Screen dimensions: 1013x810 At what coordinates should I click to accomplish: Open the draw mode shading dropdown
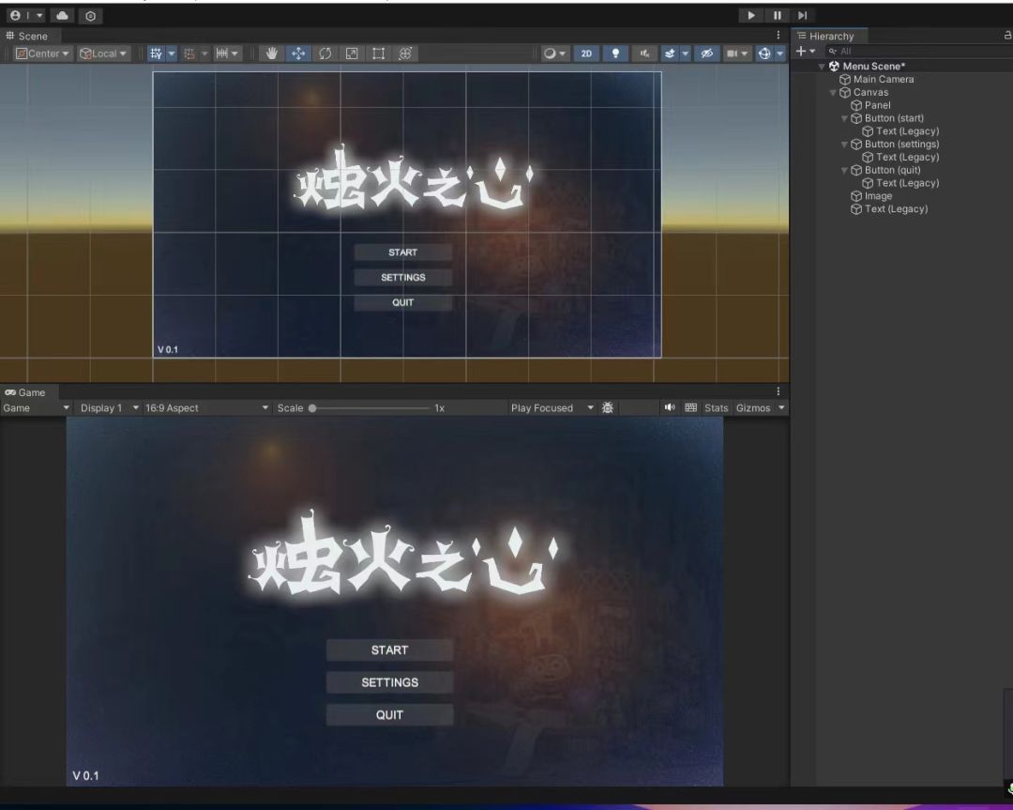pyautogui.click(x=554, y=53)
